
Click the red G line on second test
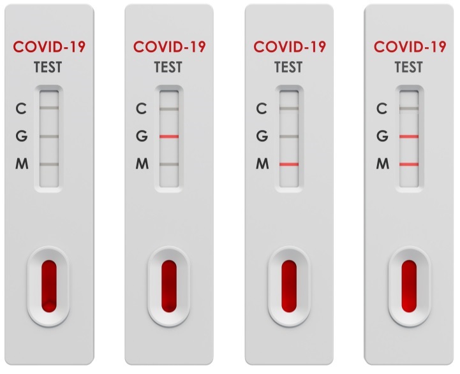coord(169,136)
